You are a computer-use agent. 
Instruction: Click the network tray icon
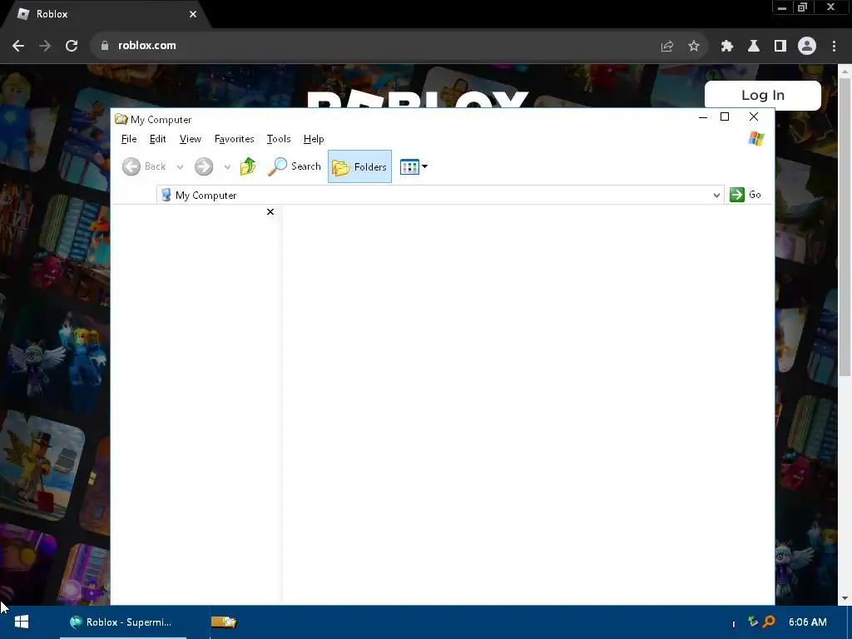[753, 621]
